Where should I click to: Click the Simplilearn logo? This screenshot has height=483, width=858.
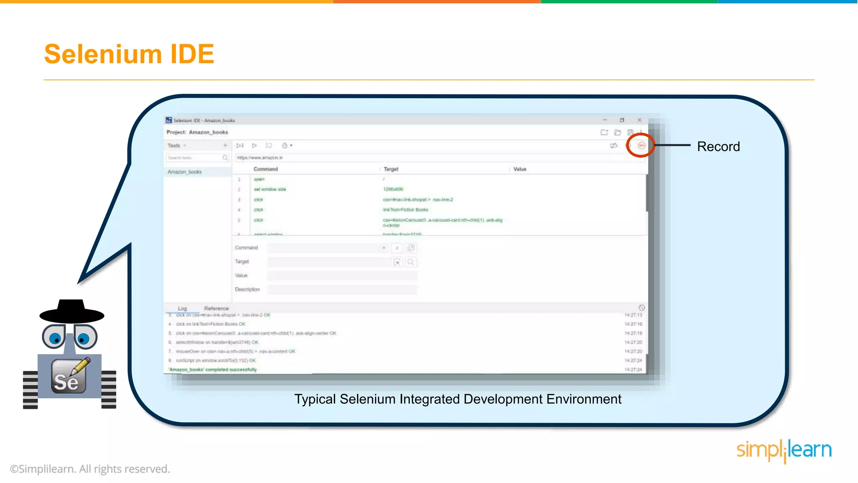click(784, 451)
